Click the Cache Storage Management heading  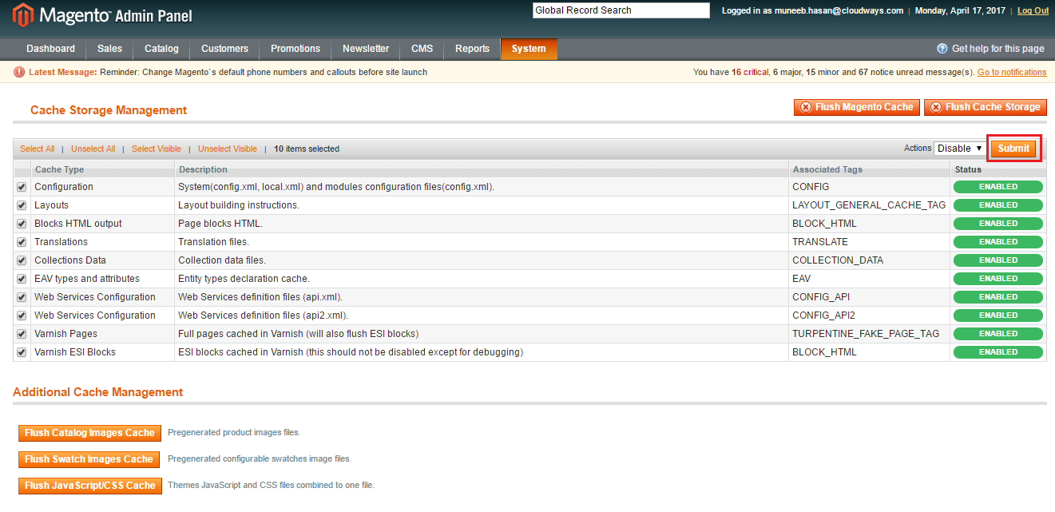[109, 110]
